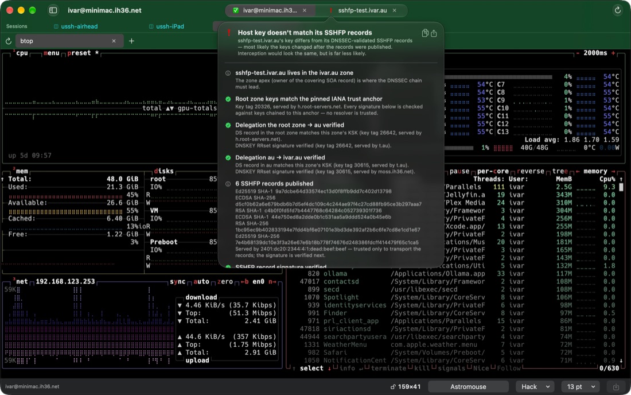Click the terminate option in btop footer
Screen dimensions: 631x395
tap(390, 369)
